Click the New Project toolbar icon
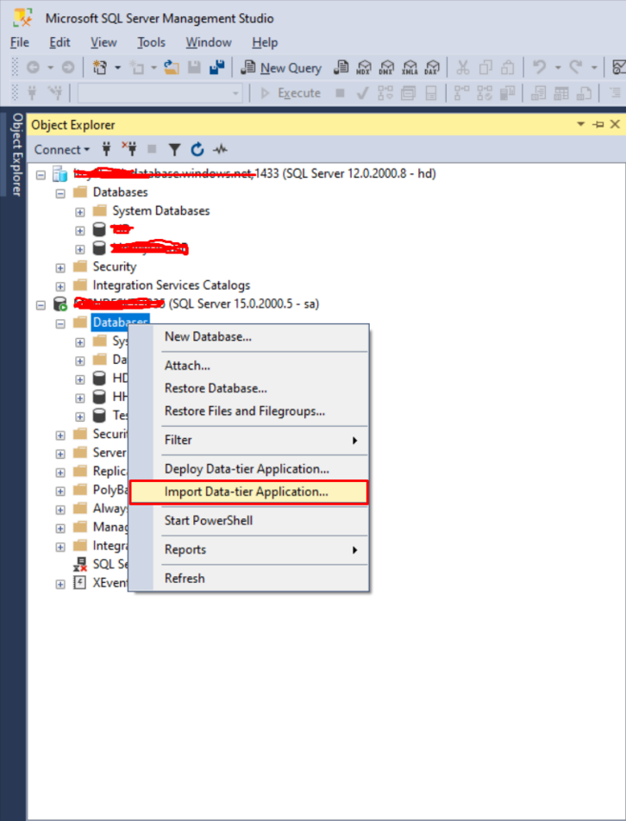This screenshot has height=821, width=626. (99, 67)
